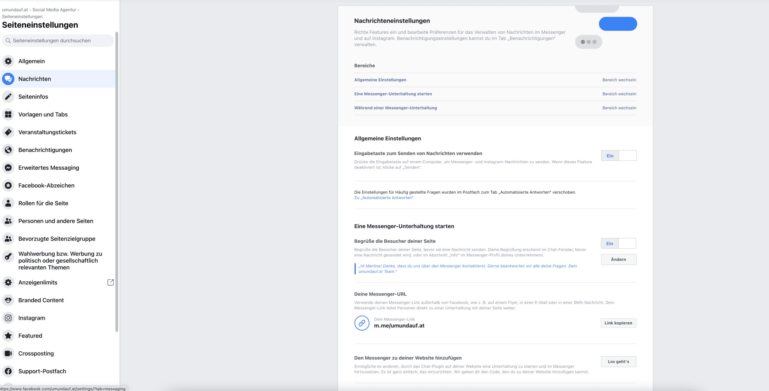Viewport: 769px width, 391px height.
Task: Click the Featured star icon
Action: point(8,335)
